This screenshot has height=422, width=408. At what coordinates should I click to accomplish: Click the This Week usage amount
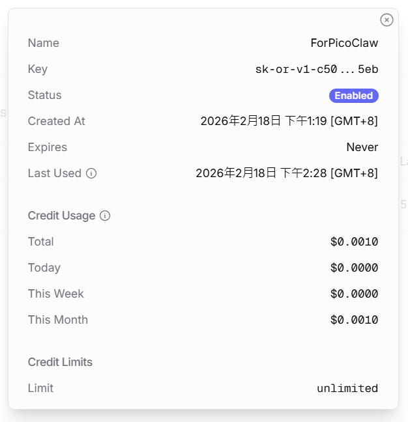point(354,294)
